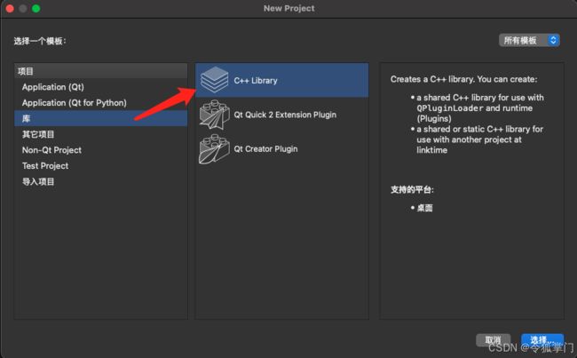Select the 导入项目 category

101,181
